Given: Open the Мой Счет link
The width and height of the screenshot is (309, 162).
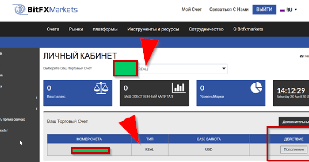Looking at the screenshot, I should (x=192, y=10).
